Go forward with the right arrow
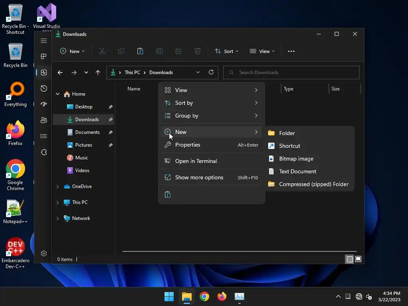408x306 pixels. tap(74, 73)
